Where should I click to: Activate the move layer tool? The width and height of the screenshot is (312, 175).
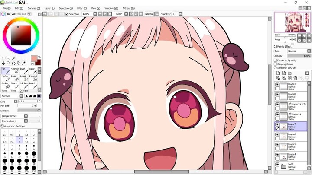[x=3, y=63]
